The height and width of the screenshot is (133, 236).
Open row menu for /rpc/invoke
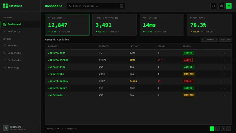[x=223, y=74]
